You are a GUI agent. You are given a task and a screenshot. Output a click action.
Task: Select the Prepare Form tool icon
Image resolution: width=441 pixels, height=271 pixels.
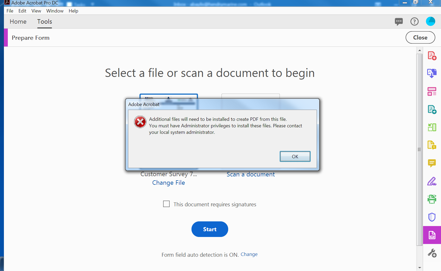point(432,235)
